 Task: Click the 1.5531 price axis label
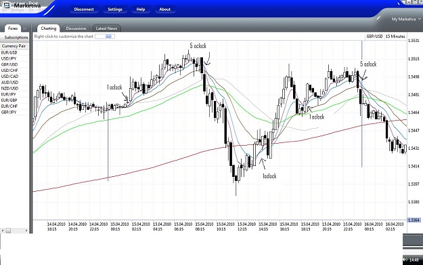[414, 41]
